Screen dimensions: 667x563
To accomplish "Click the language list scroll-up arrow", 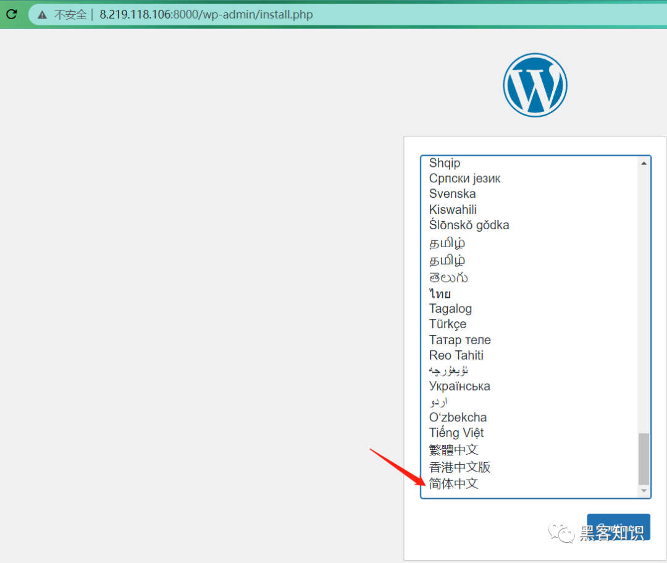I will coord(644,163).
